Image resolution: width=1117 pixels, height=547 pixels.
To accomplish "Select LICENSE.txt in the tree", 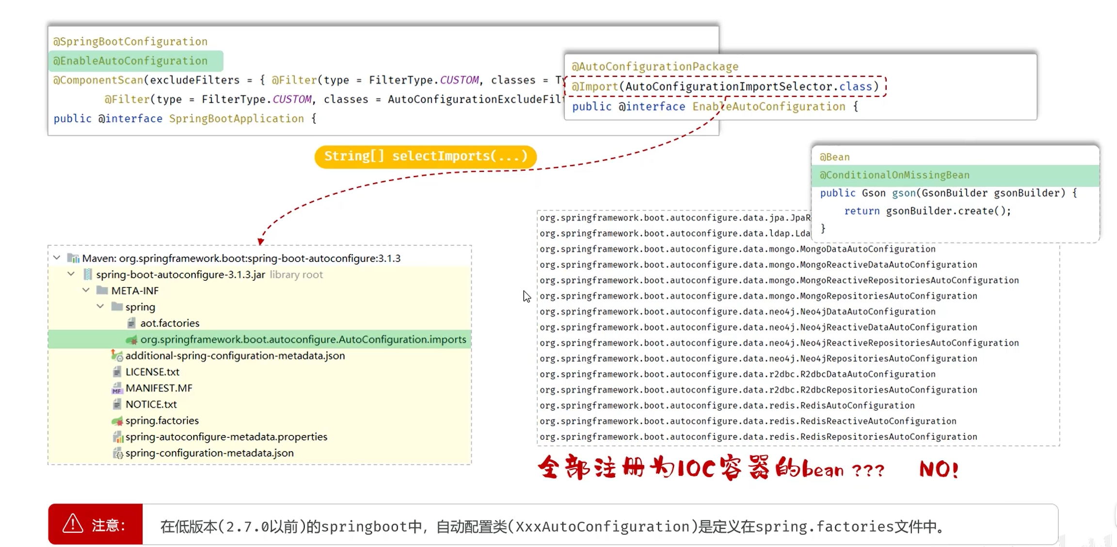I will pos(152,372).
